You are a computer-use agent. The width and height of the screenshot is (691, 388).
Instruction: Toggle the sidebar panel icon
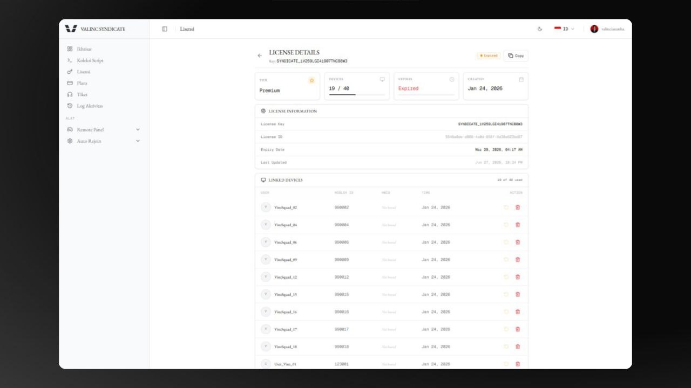tap(165, 29)
